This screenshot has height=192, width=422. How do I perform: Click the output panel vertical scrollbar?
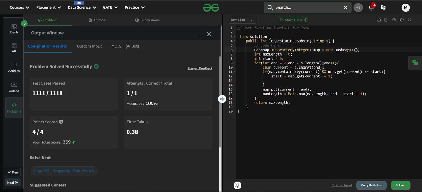(220, 169)
